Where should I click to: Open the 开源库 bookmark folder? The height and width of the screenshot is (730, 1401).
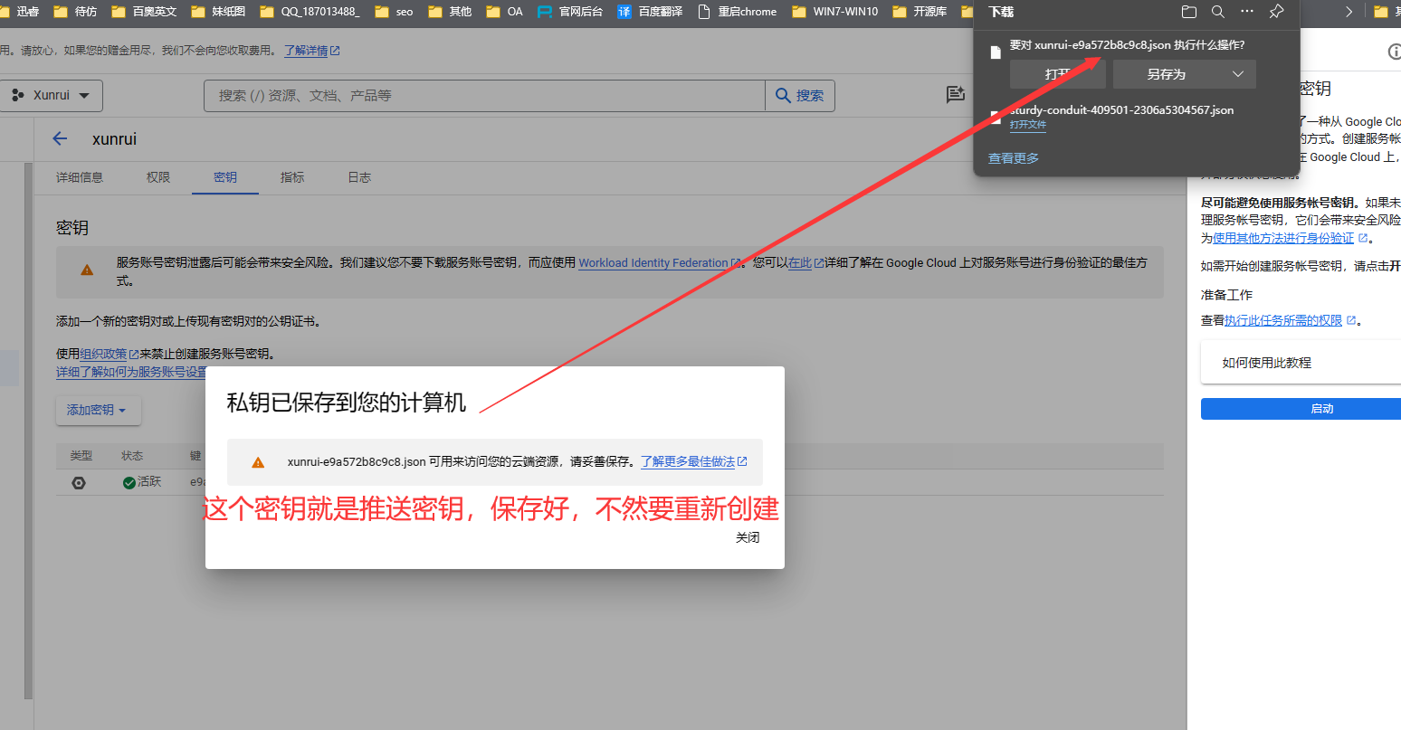pyautogui.click(x=919, y=12)
